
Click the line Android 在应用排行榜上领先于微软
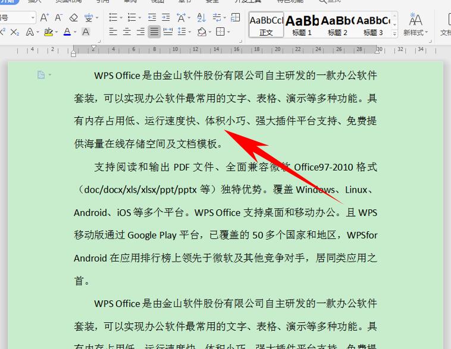pyautogui.click(x=225, y=258)
